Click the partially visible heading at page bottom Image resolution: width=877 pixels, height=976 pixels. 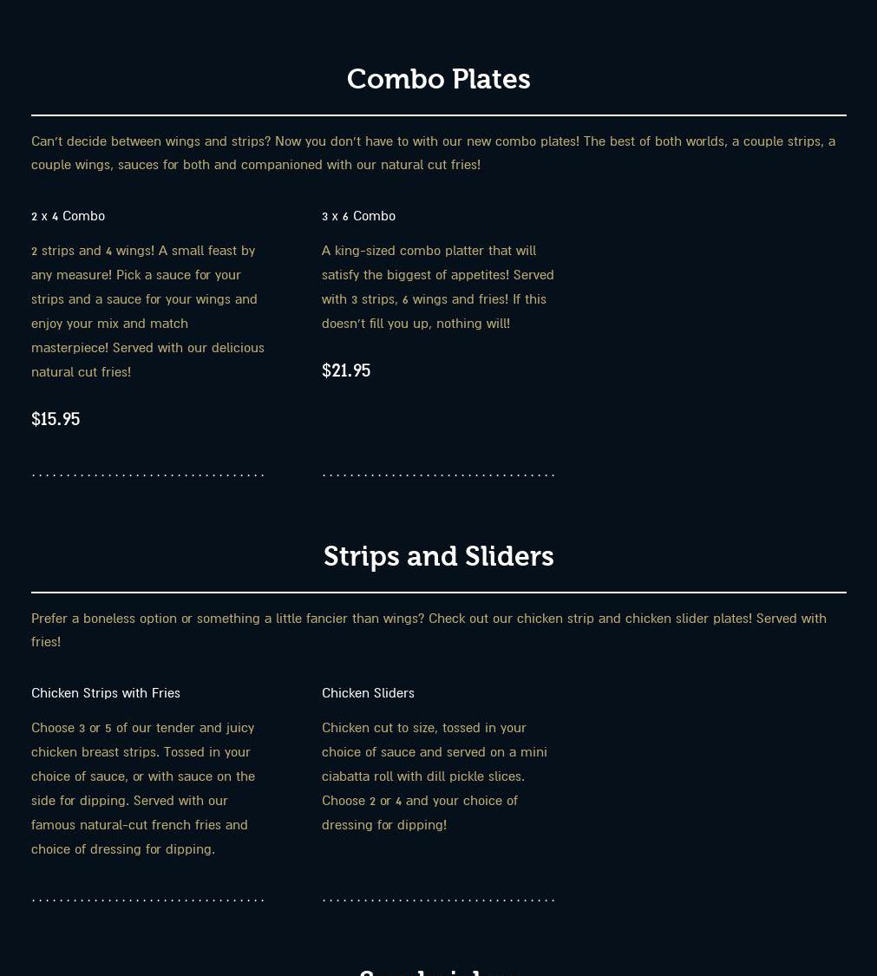[438, 971]
